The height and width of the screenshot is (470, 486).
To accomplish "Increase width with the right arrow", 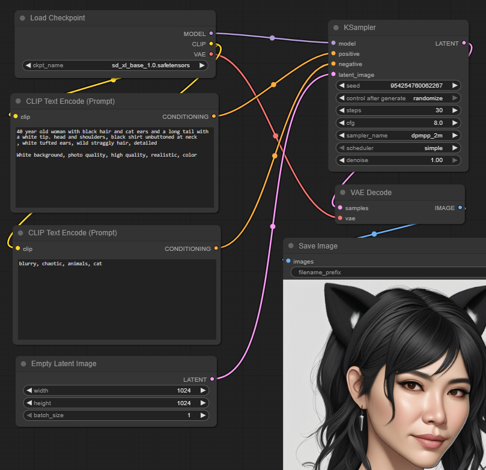I will pos(203,390).
